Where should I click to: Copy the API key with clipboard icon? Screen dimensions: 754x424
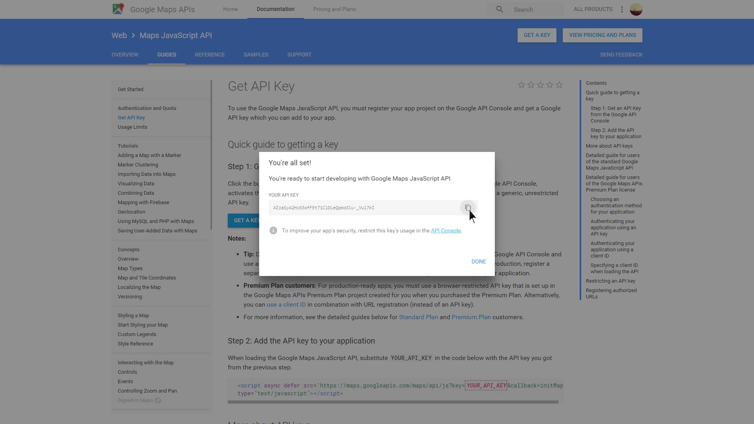tap(468, 208)
